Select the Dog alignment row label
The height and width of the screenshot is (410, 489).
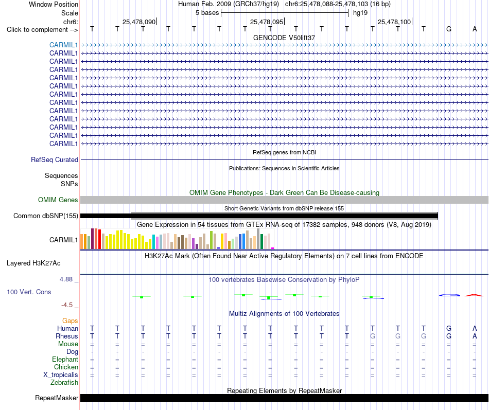[x=72, y=352]
